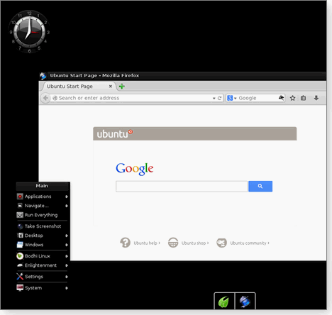Open the Ubuntu help link
This screenshot has height=315, width=332.
[147, 243]
